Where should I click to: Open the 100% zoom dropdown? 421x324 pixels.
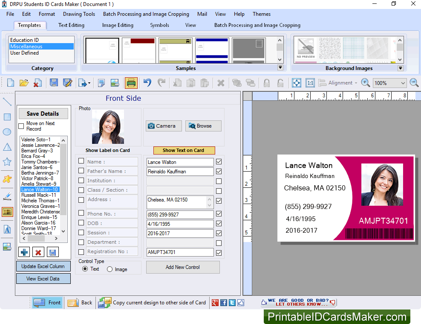[x=403, y=83]
